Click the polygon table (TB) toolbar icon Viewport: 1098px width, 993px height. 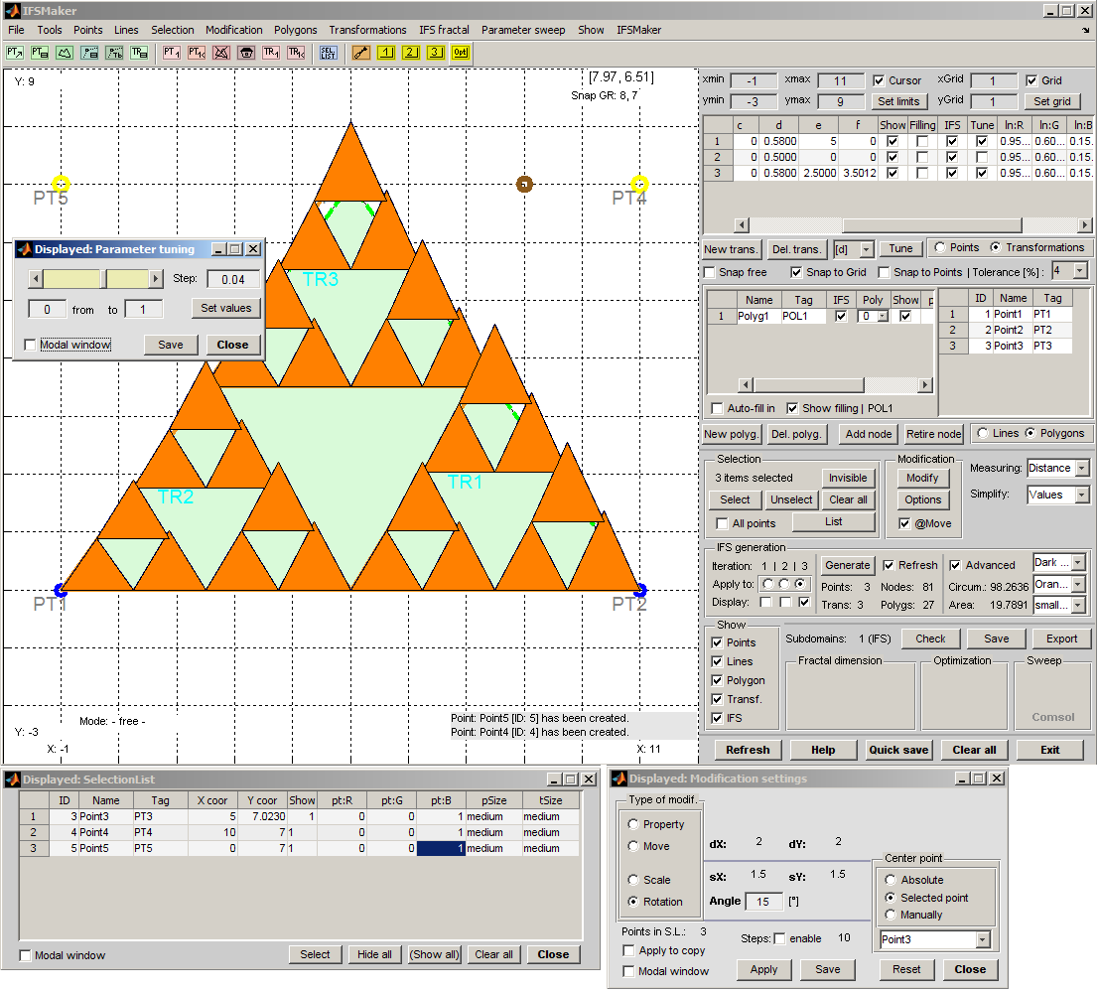point(114,53)
